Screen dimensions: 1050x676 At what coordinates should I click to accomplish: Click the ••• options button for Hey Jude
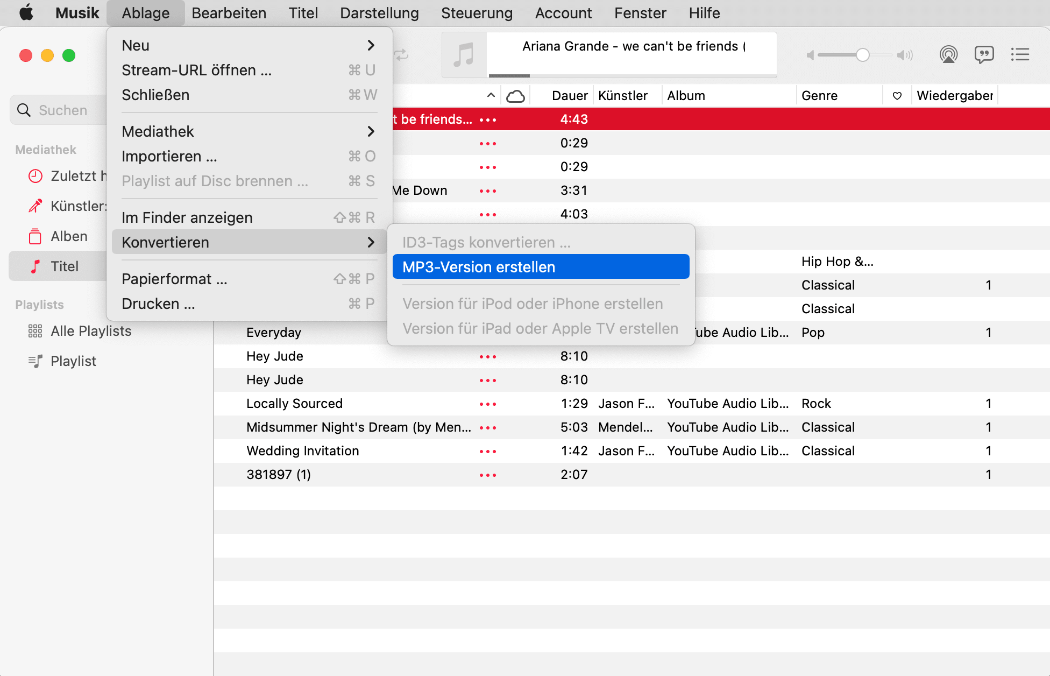487,356
